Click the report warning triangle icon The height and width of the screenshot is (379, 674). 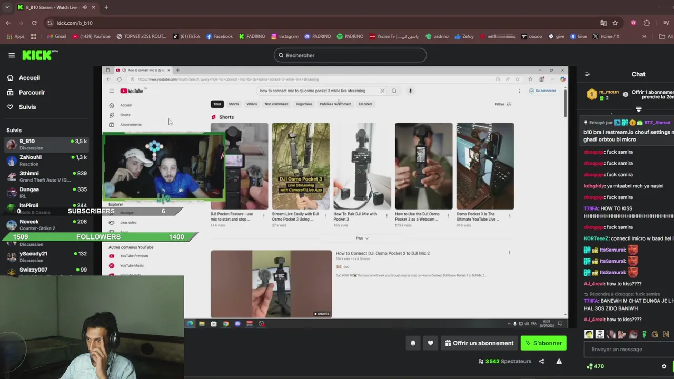click(559, 361)
